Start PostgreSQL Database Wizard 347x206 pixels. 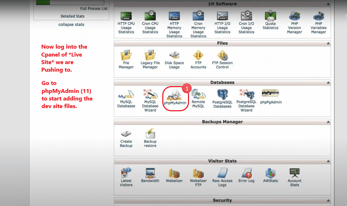point(246,100)
